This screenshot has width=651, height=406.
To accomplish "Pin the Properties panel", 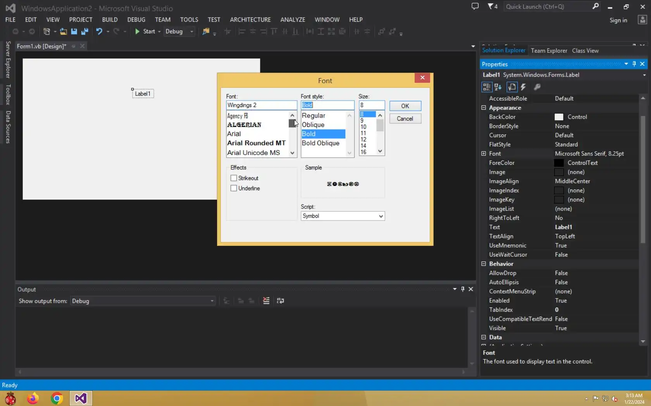I will tap(634, 64).
